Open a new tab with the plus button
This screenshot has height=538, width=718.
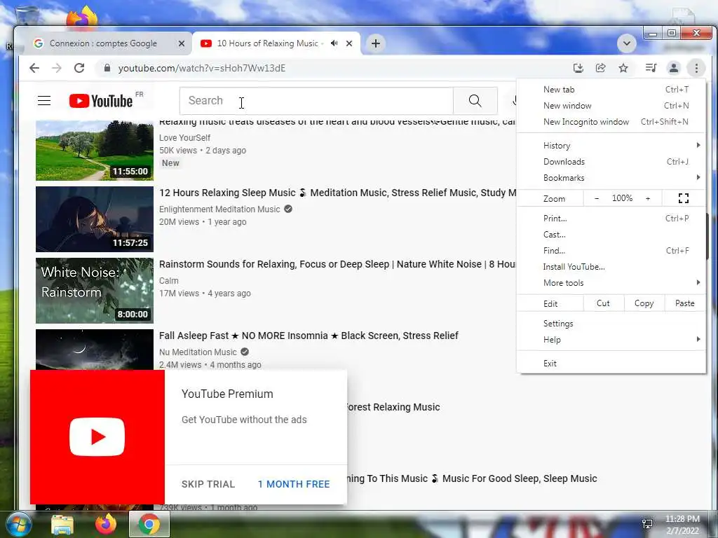[376, 43]
